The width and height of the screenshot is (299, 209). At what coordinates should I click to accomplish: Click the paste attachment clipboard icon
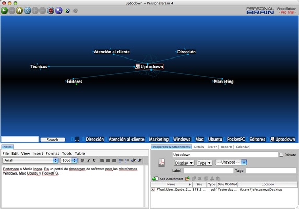(218, 179)
